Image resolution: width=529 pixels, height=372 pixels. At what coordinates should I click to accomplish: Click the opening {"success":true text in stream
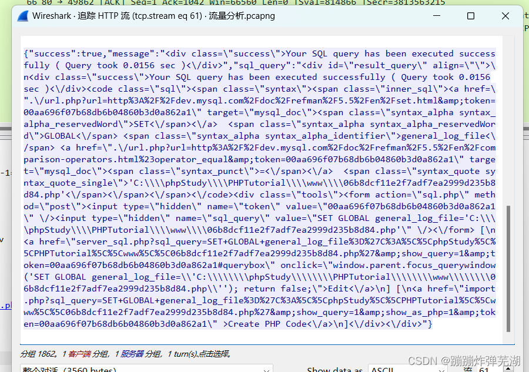tap(63, 53)
